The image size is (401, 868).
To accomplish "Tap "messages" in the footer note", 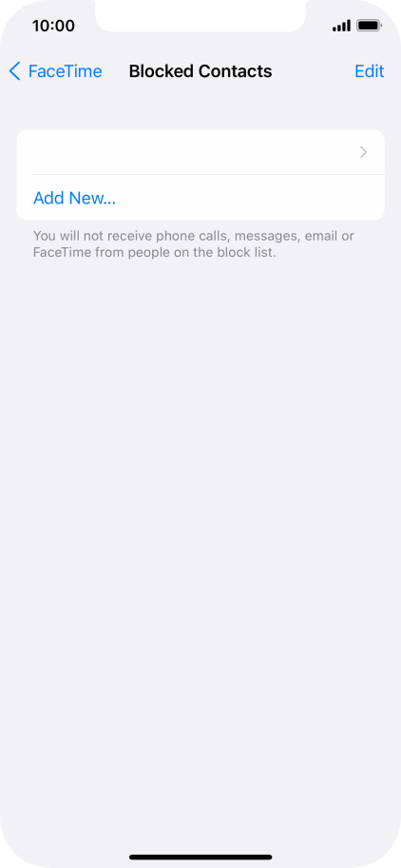I will click(264, 237).
